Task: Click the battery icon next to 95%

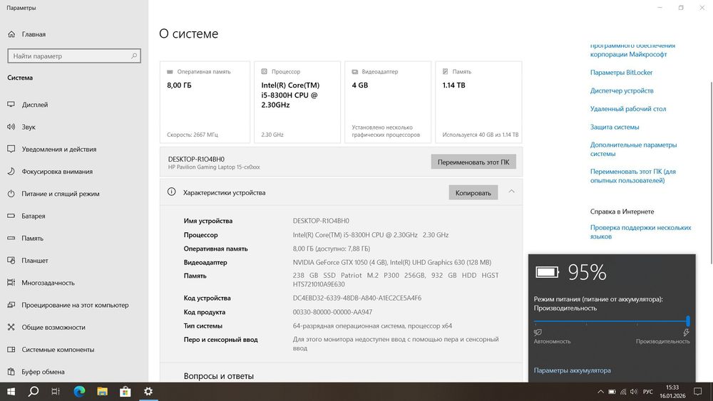Action: coord(547,272)
